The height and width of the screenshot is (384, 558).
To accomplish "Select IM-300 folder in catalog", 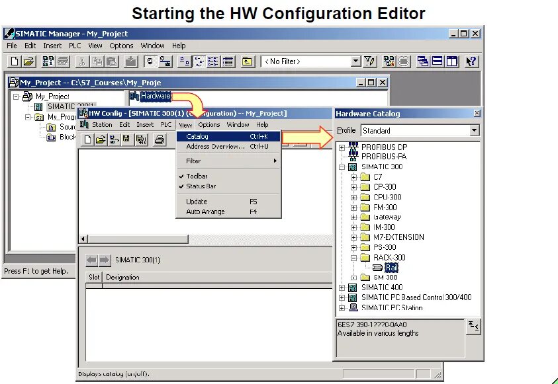I will click(384, 227).
